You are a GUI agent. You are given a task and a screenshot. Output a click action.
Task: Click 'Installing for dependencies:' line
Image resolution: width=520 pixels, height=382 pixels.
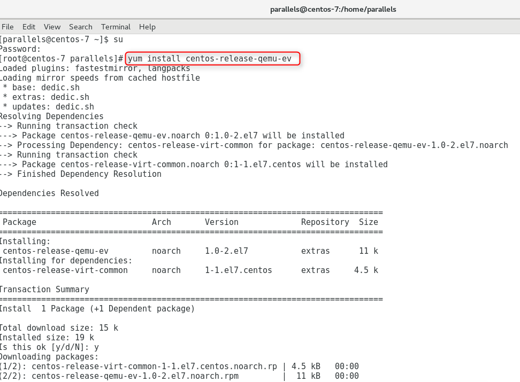tap(66, 260)
